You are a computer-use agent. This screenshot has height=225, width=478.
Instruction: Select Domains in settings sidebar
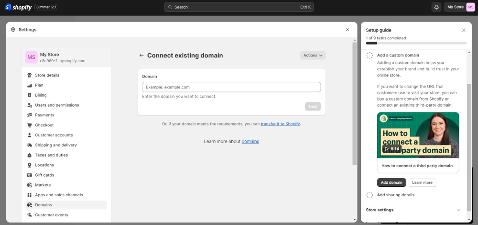66,205
